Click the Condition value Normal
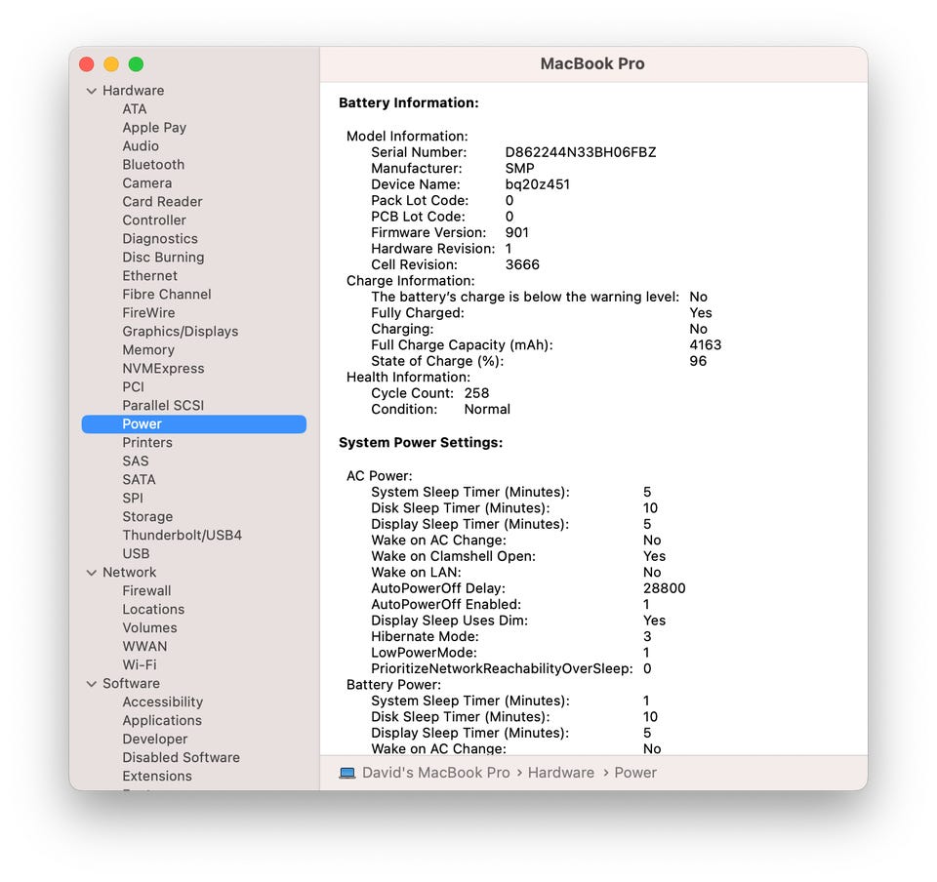The image size is (937, 882). coord(487,410)
